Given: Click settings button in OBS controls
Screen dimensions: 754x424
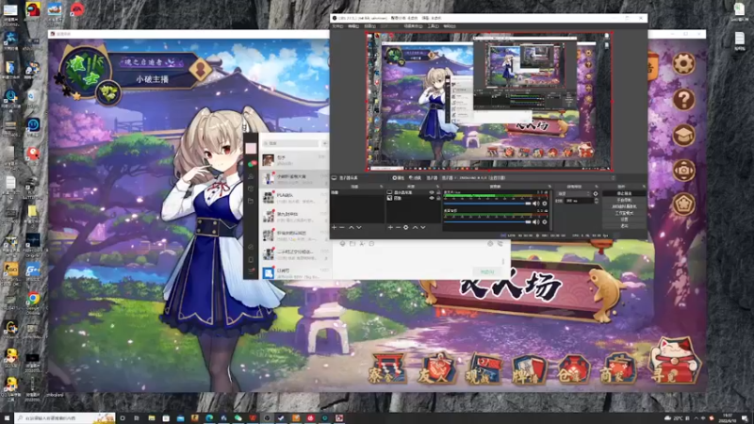Looking at the screenshot, I should click(624, 219).
